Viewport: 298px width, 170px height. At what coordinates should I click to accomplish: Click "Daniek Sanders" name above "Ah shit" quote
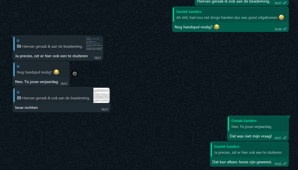pyautogui.click(x=189, y=12)
